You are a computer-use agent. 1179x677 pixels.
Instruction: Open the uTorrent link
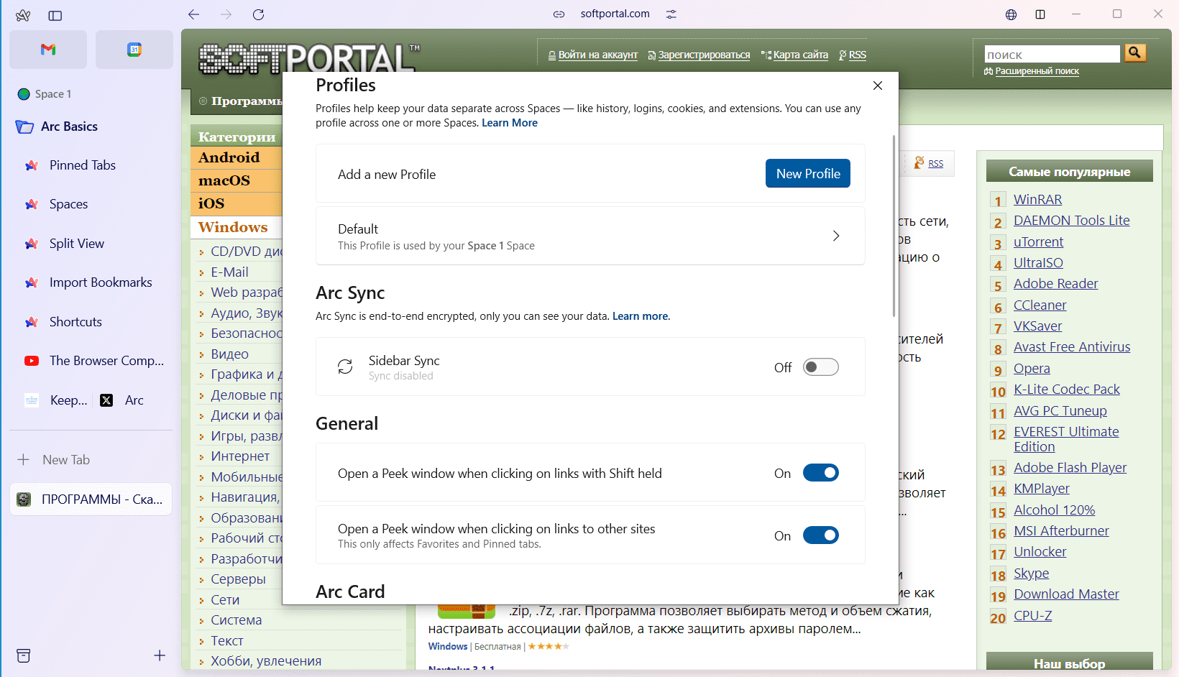click(x=1038, y=242)
